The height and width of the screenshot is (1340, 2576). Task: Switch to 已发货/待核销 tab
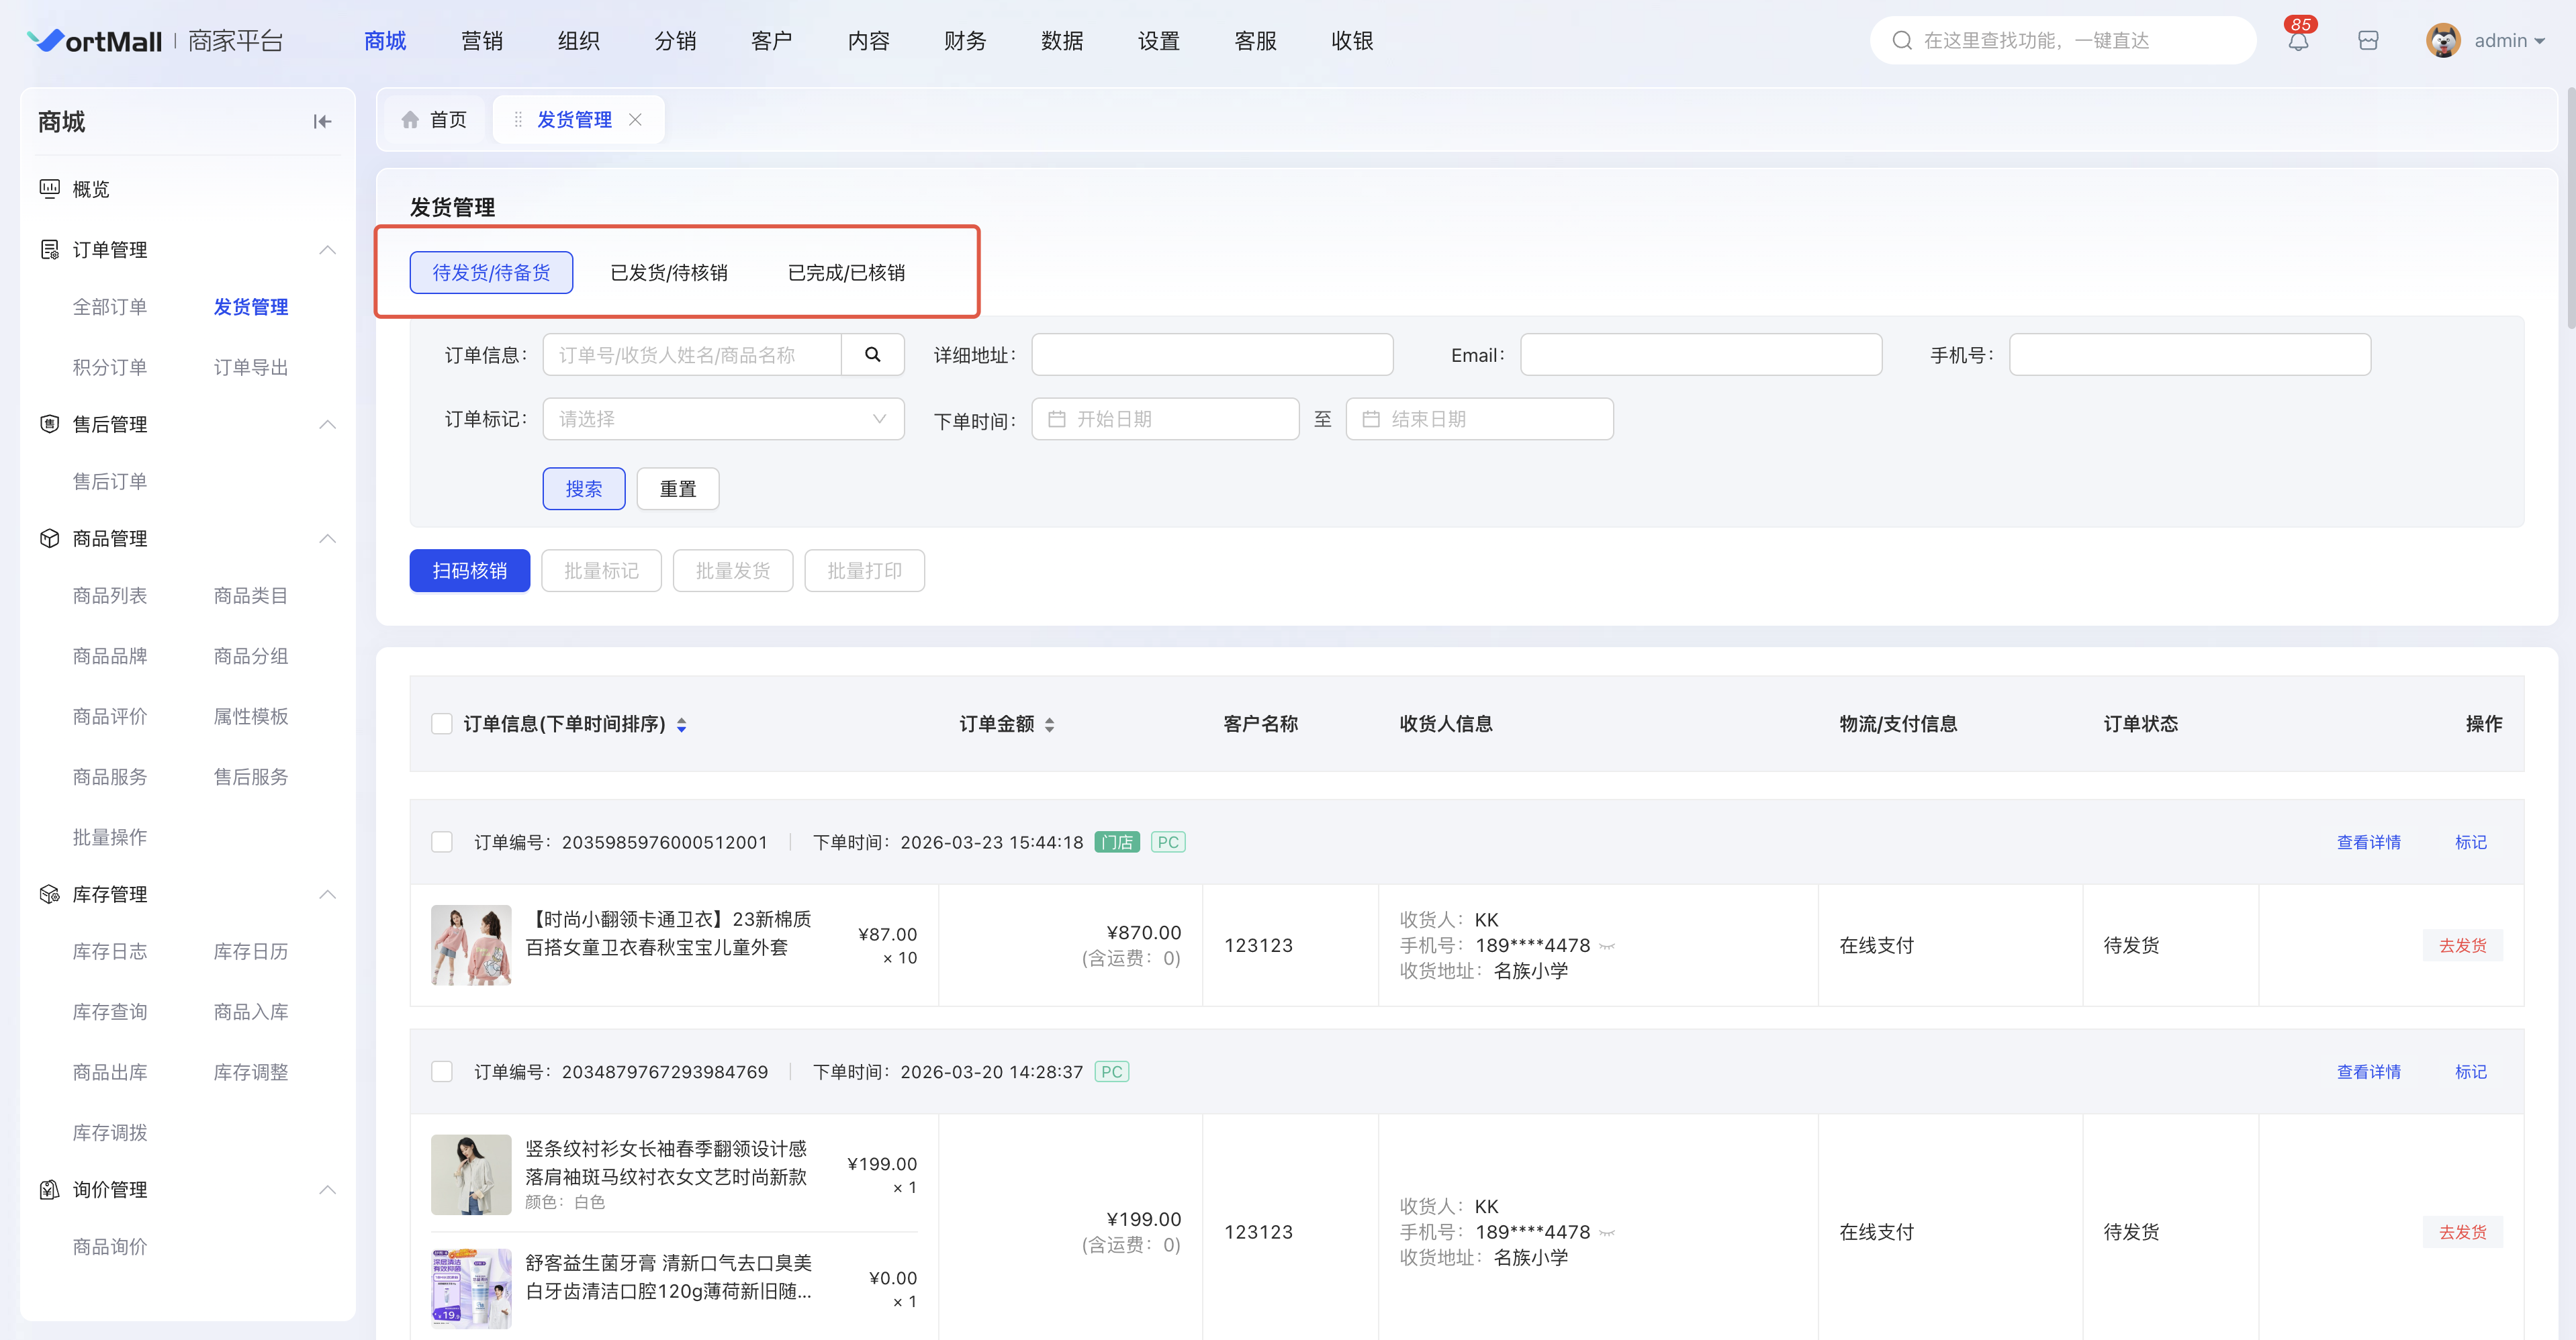[x=668, y=273]
